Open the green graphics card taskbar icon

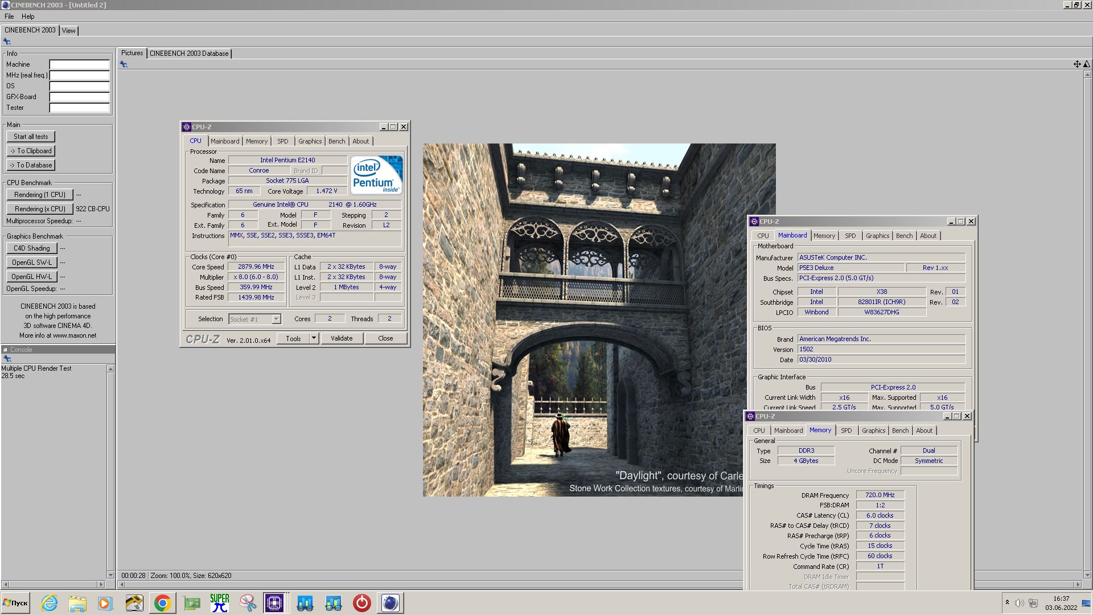point(192,603)
